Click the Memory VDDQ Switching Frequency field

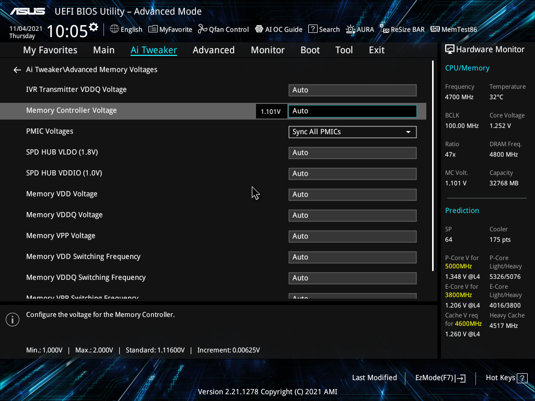pyautogui.click(x=353, y=278)
